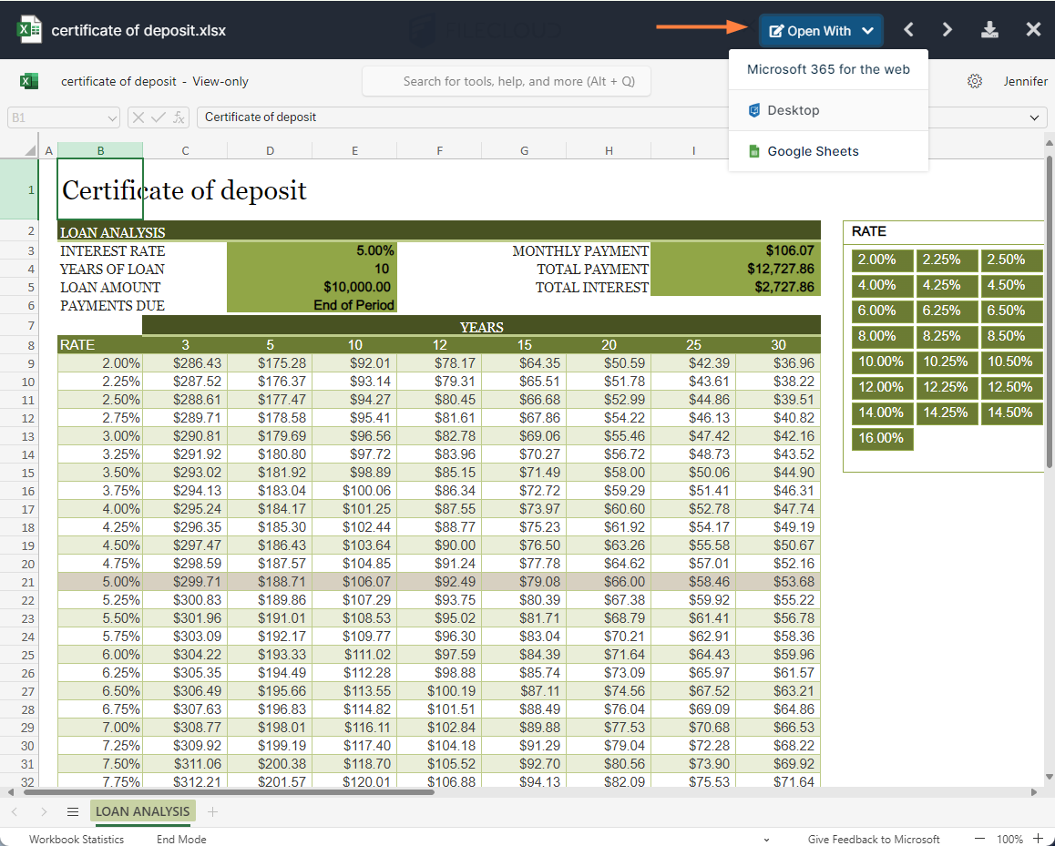Open the Name Box dropdown
1055x846 pixels.
point(112,117)
